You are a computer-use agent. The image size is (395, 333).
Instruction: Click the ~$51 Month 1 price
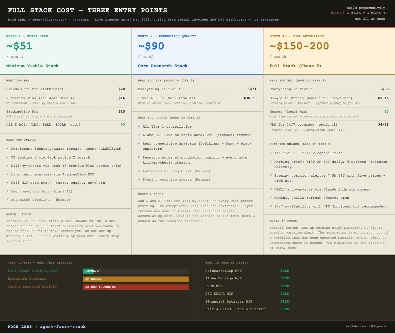[x=19, y=46]
